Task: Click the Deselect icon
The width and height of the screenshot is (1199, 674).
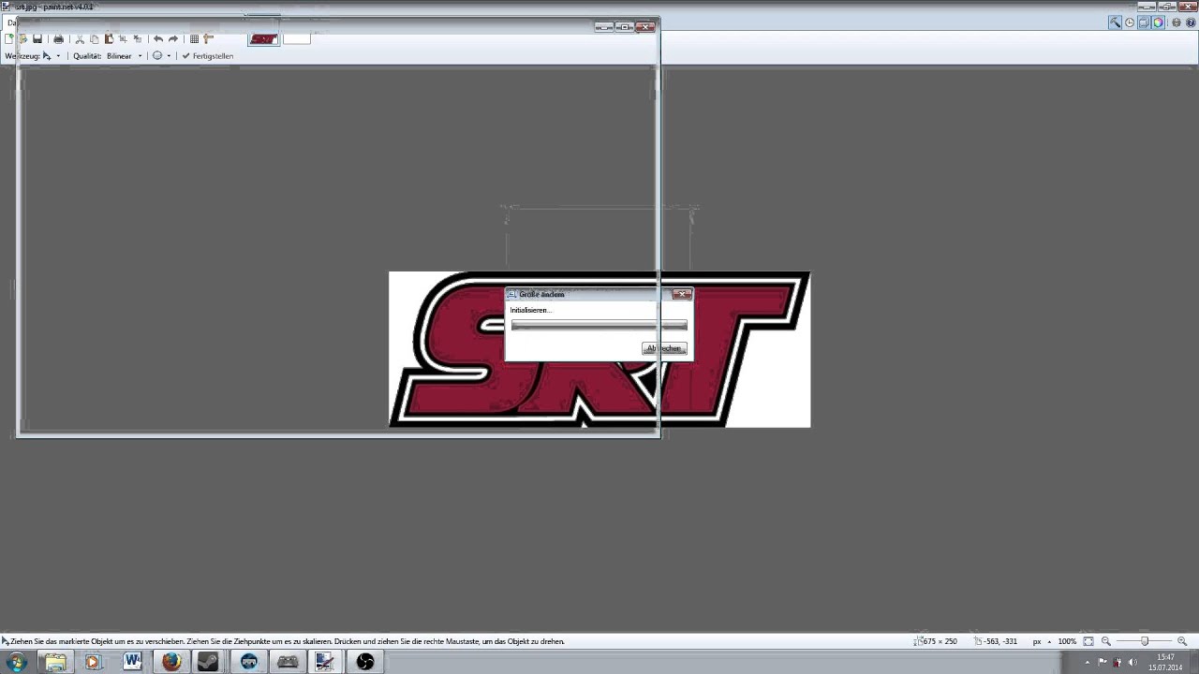Action: 137,39
